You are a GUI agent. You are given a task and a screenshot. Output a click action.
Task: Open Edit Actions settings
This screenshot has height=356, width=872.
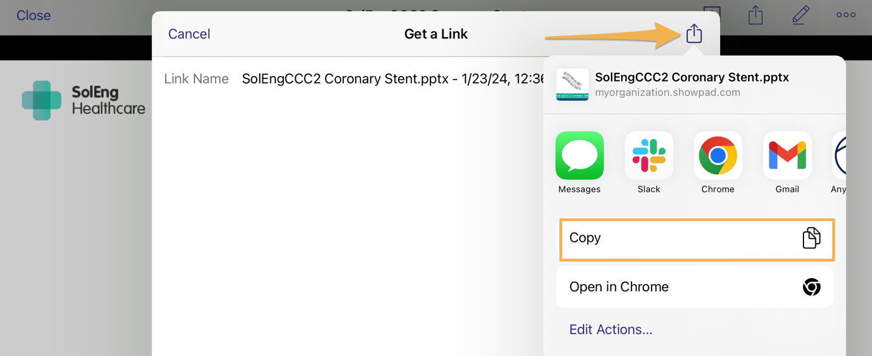click(x=610, y=330)
